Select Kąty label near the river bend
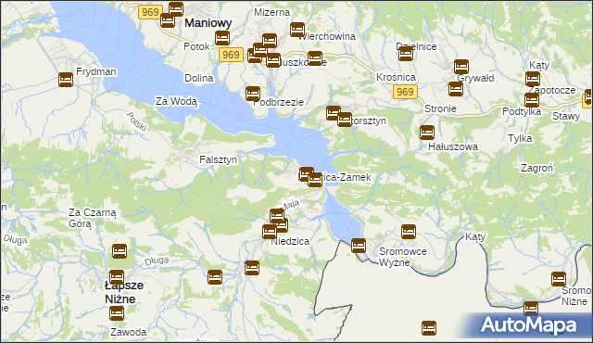The width and height of the screenshot is (593, 343). pyautogui.click(x=475, y=236)
